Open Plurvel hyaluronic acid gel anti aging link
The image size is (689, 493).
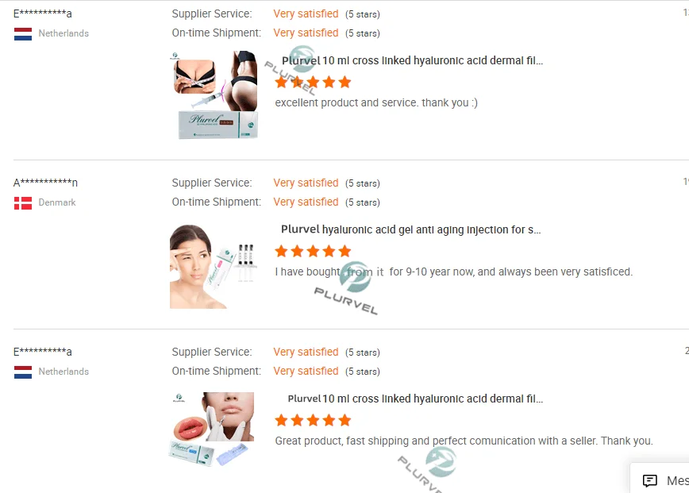pos(411,229)
